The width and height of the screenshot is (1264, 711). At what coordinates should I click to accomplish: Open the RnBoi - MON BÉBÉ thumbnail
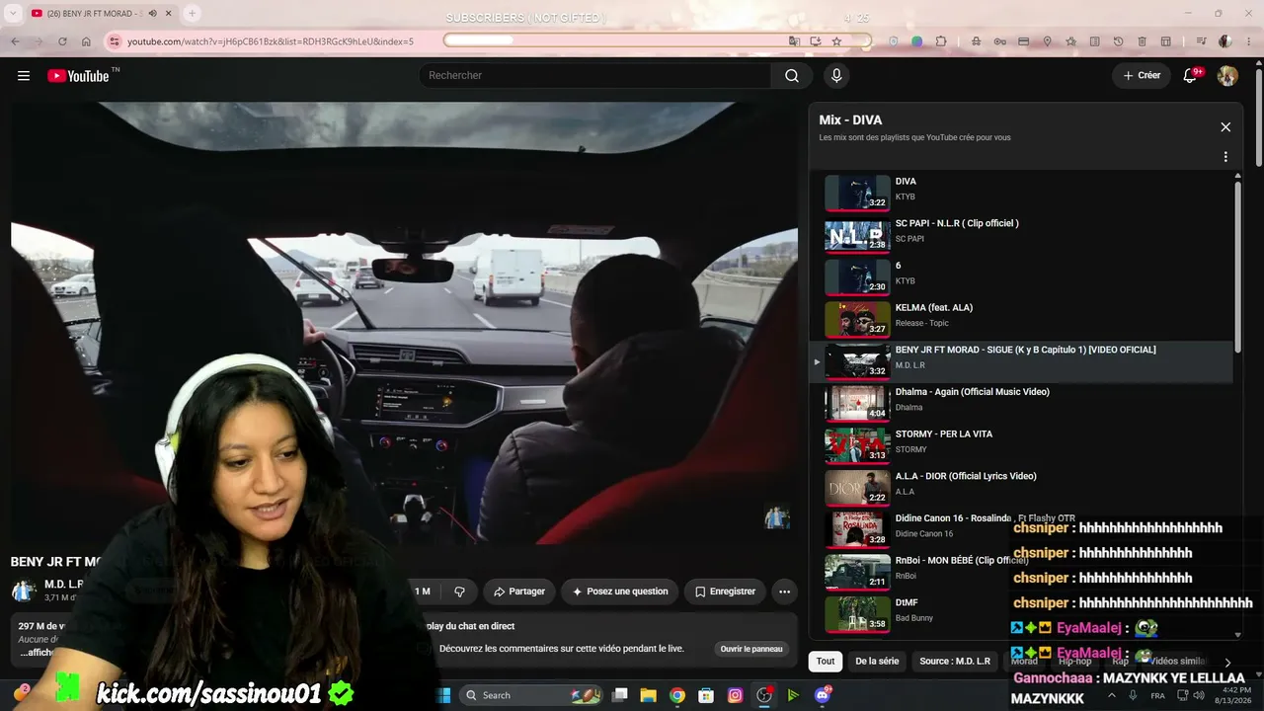point(857,573)
